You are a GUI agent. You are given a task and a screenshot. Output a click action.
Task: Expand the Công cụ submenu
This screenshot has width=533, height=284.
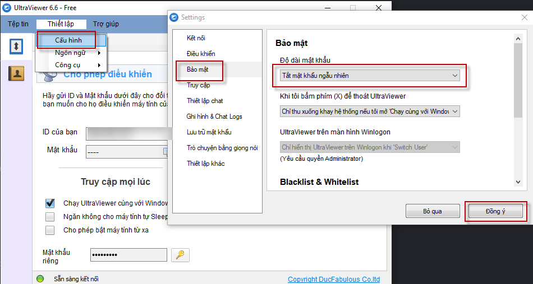72,65
